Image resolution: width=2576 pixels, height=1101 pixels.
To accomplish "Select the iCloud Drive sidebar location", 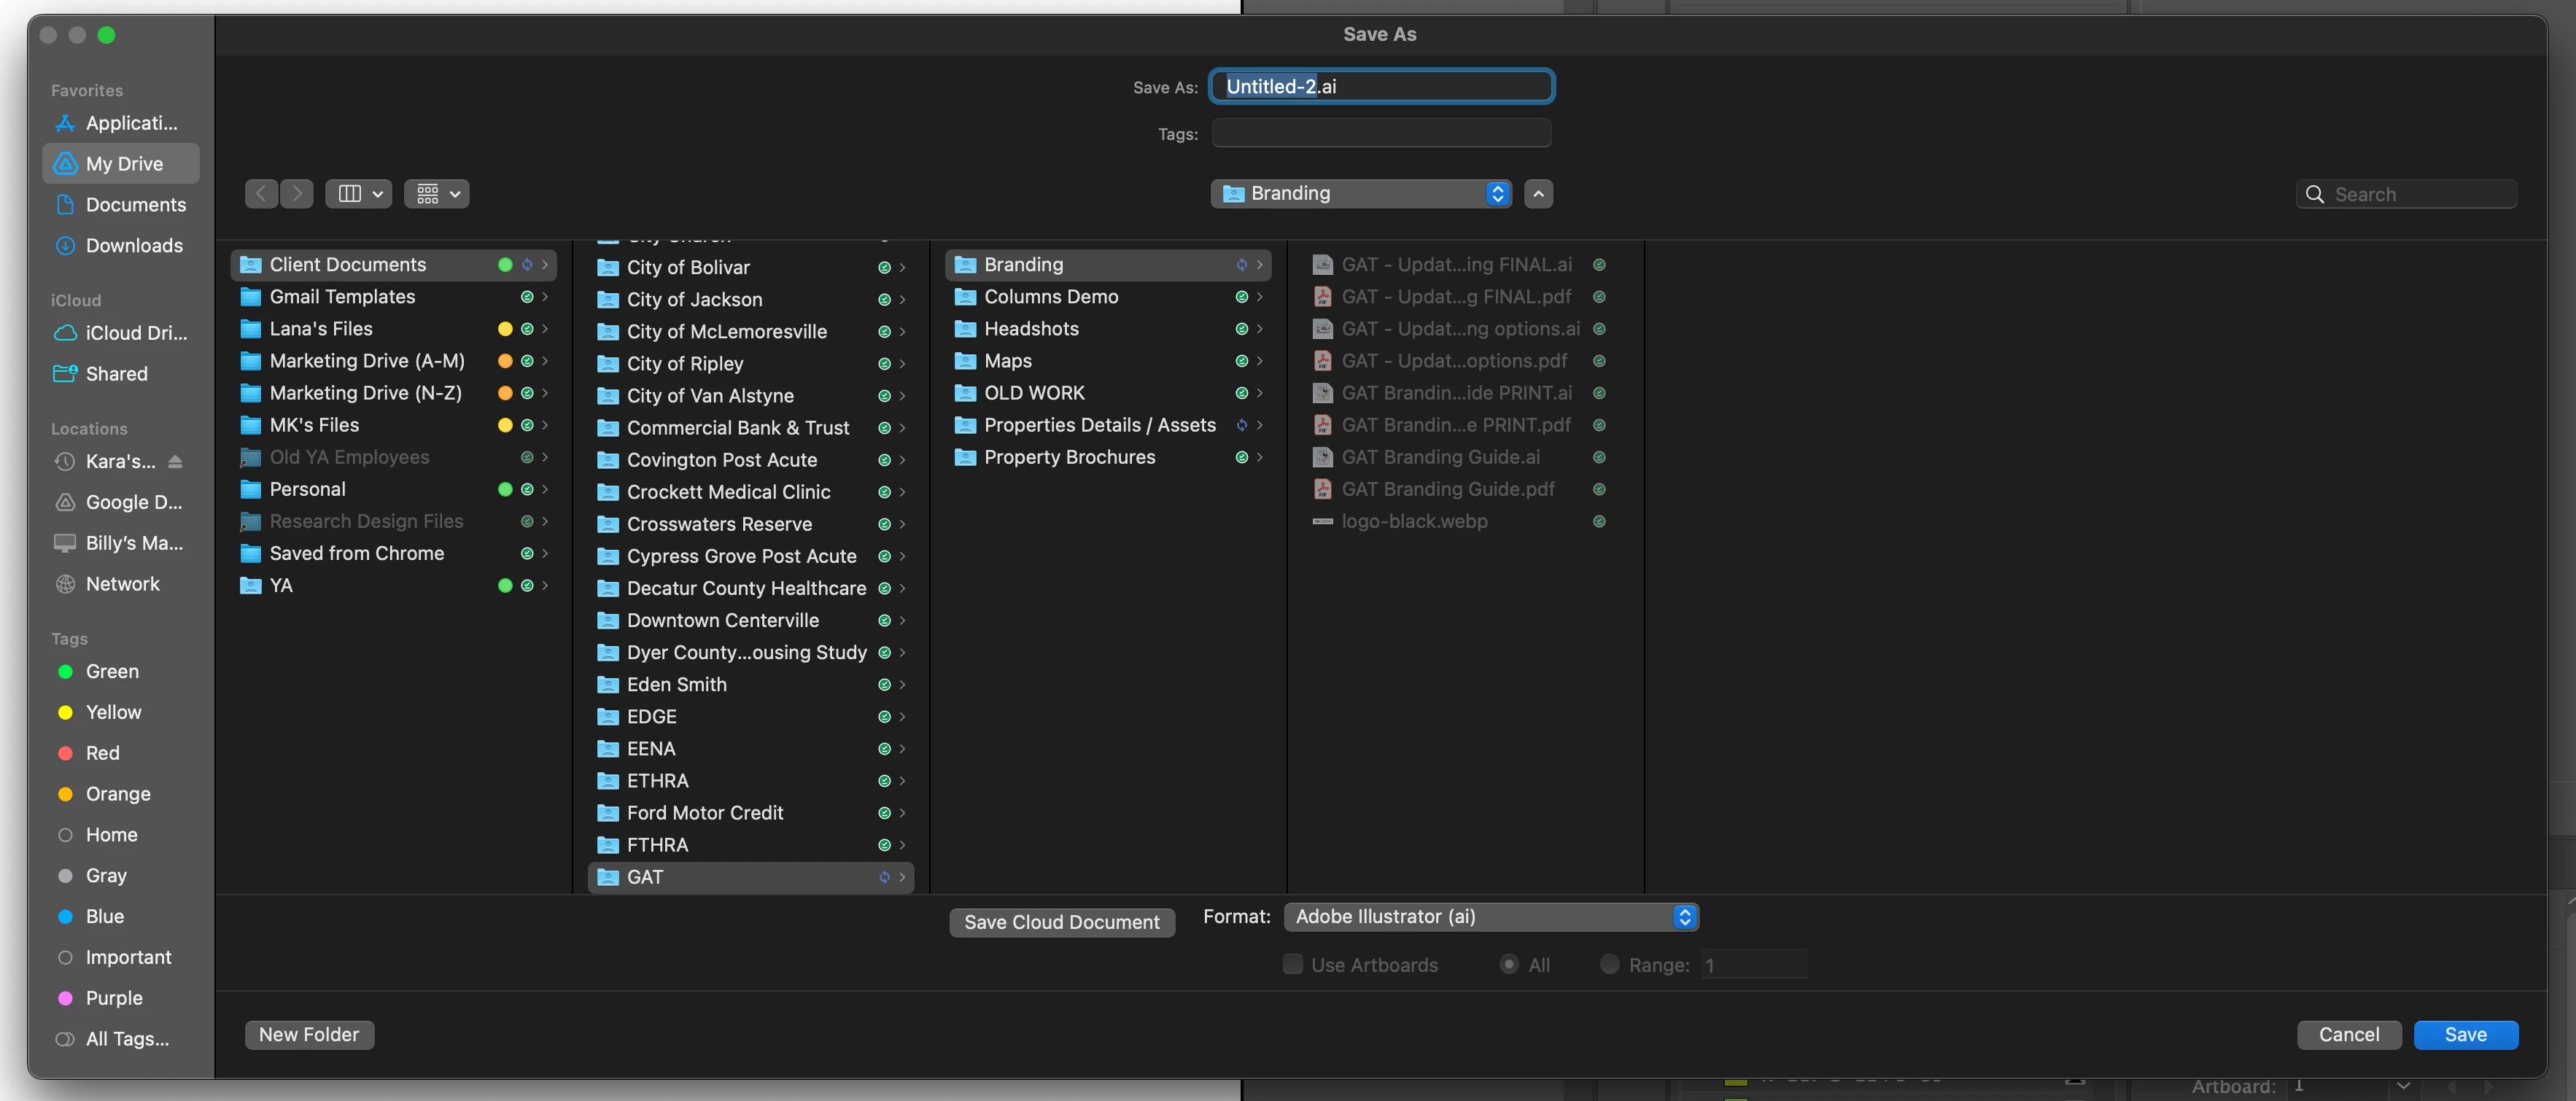I will [x=135, y=333].
